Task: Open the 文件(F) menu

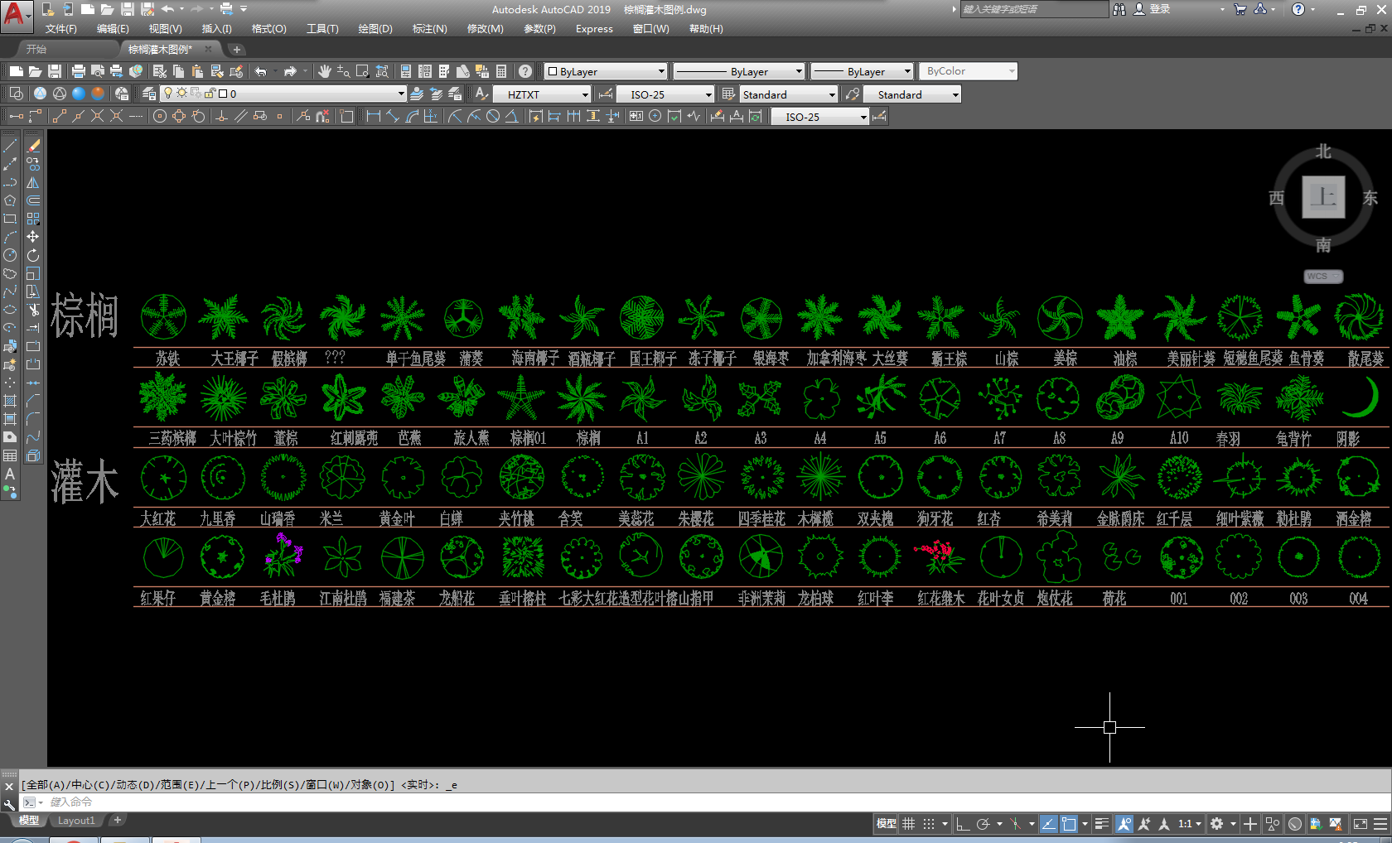Action: tap(60, 28)
